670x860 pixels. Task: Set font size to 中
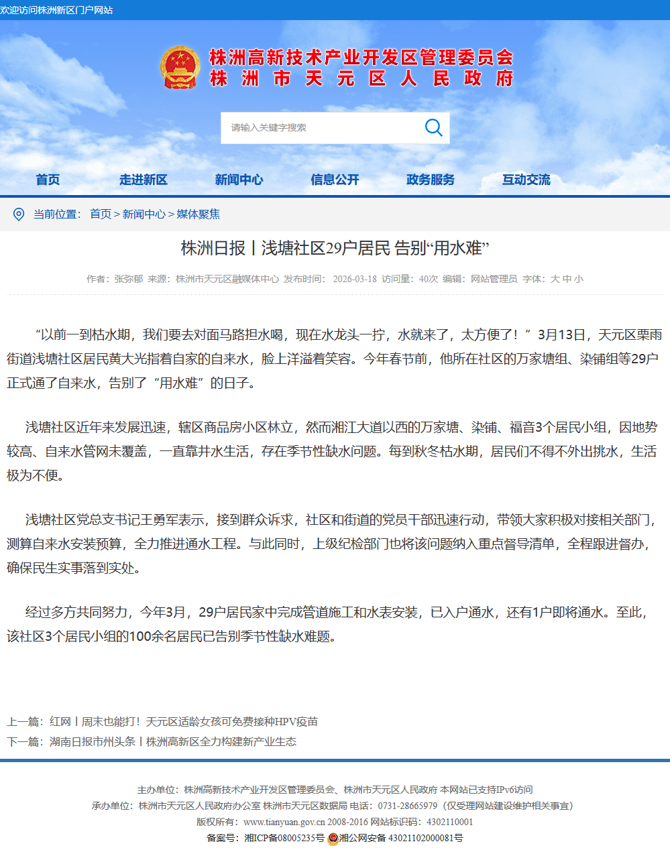(567, 279)
